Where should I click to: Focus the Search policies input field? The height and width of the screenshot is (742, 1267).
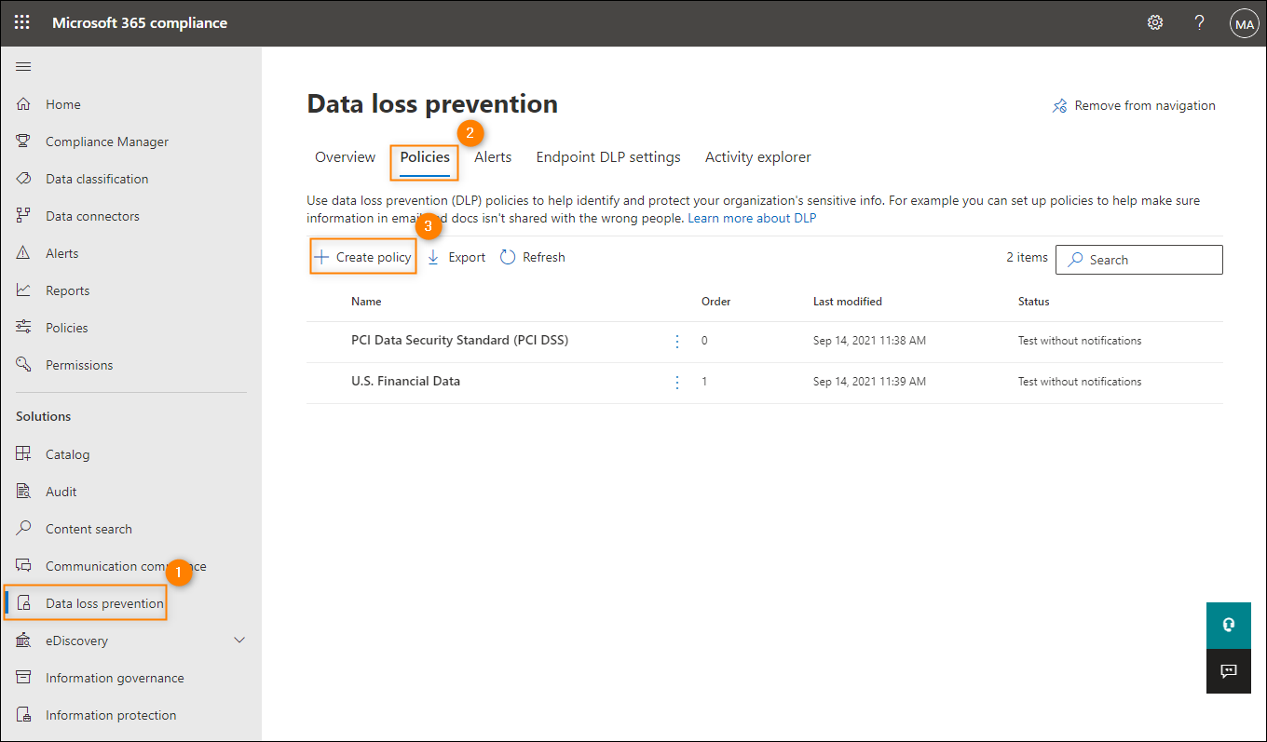pos(1138,260)
